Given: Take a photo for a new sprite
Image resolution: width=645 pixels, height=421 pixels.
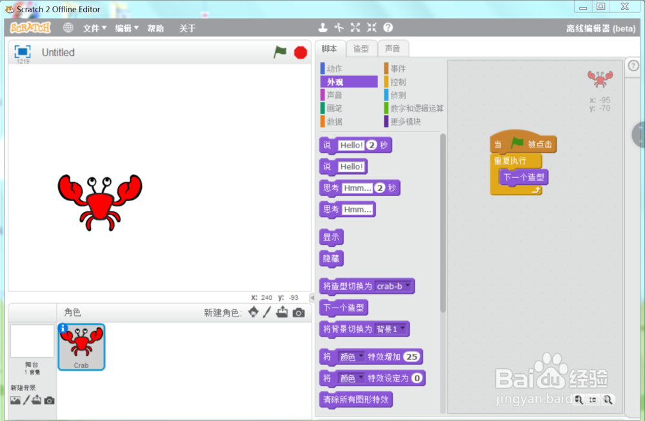Looking at the screenshot, I should click(297, 313).
